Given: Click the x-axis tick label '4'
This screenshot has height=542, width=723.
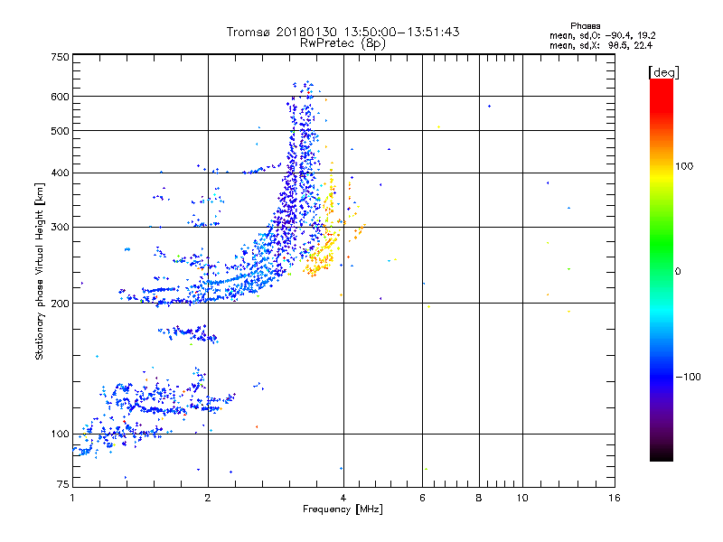Looking at the screenshot, I should (x=343, y=498).
